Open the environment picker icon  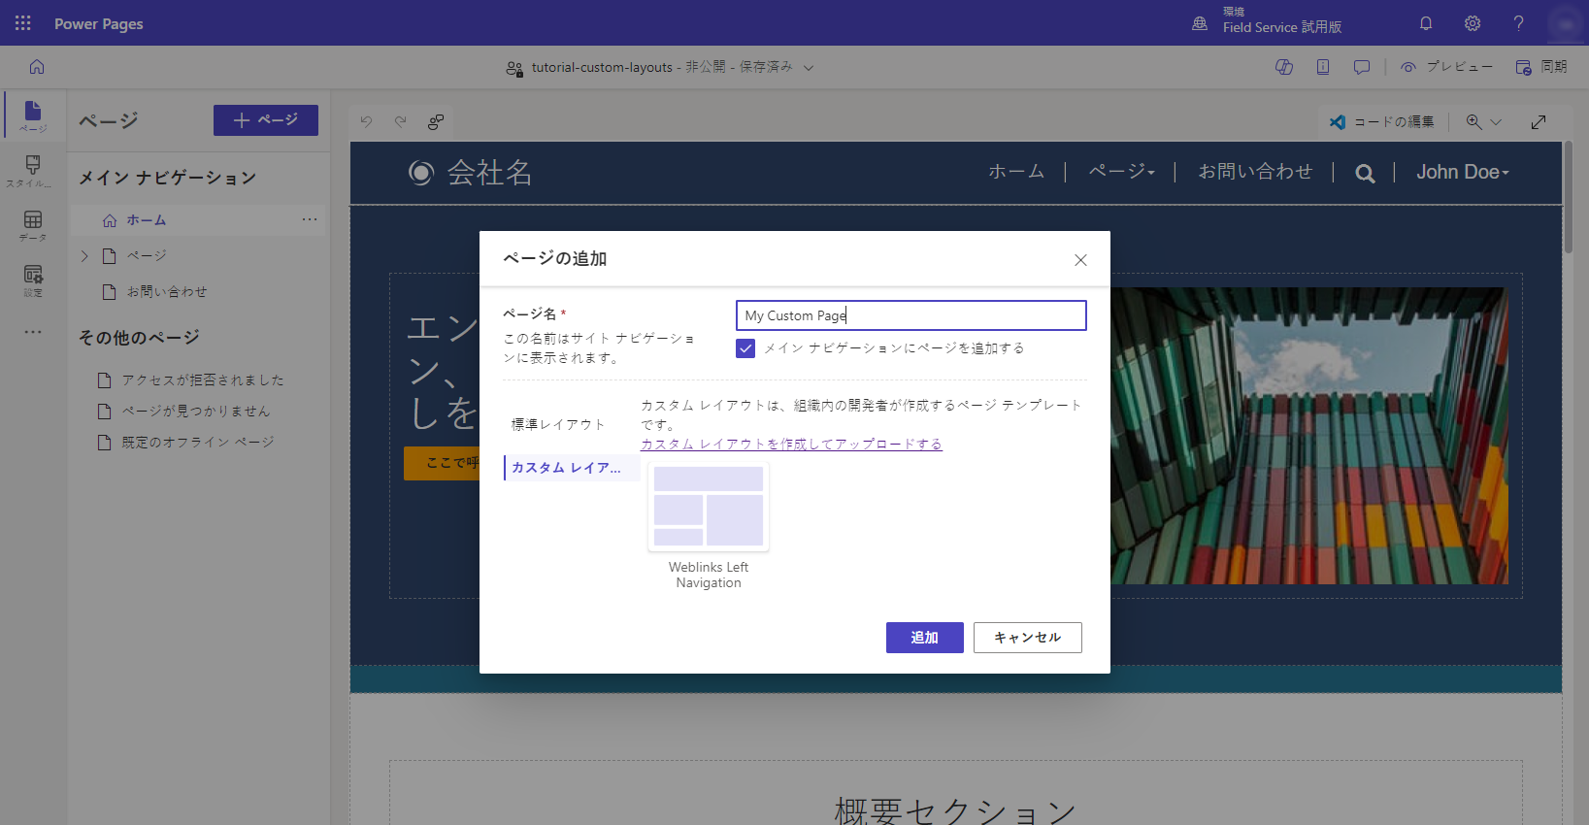click(x=1200, y=23)
